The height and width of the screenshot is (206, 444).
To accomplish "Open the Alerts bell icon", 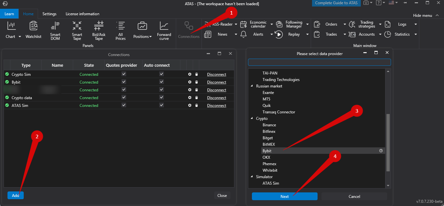I will pos(243,34).
